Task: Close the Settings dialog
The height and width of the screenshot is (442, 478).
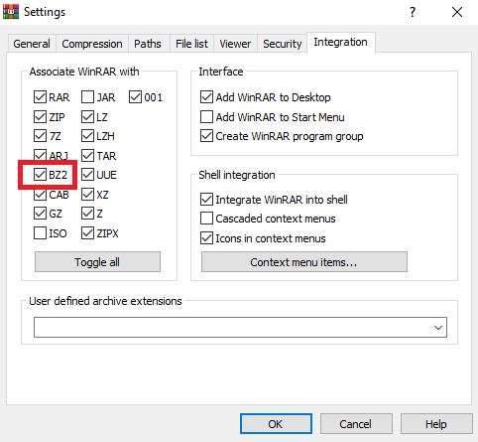Action: 457,12
